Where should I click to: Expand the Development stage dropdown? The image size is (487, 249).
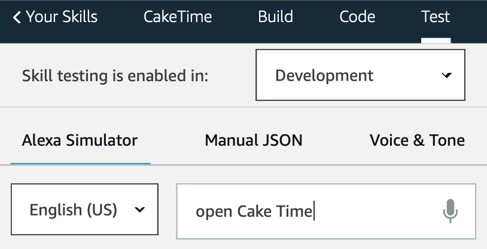[x=360, y=76]
